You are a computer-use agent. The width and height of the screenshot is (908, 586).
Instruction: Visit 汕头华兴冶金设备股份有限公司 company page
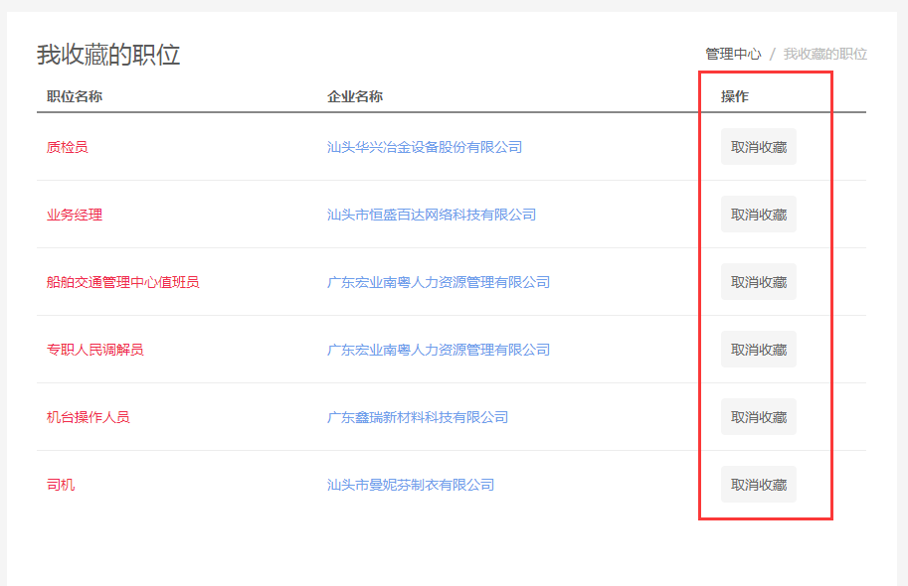tap(425, 147)
